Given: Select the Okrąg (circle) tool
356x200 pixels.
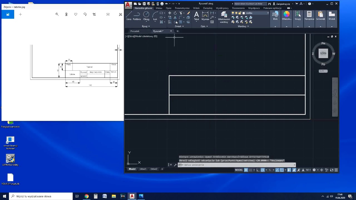Looking at the screenshot, I should 146,16.
